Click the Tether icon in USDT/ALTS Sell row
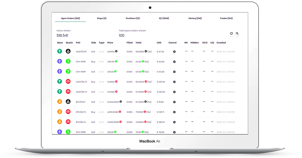This screenshot has width=302, height=158. 60,91
